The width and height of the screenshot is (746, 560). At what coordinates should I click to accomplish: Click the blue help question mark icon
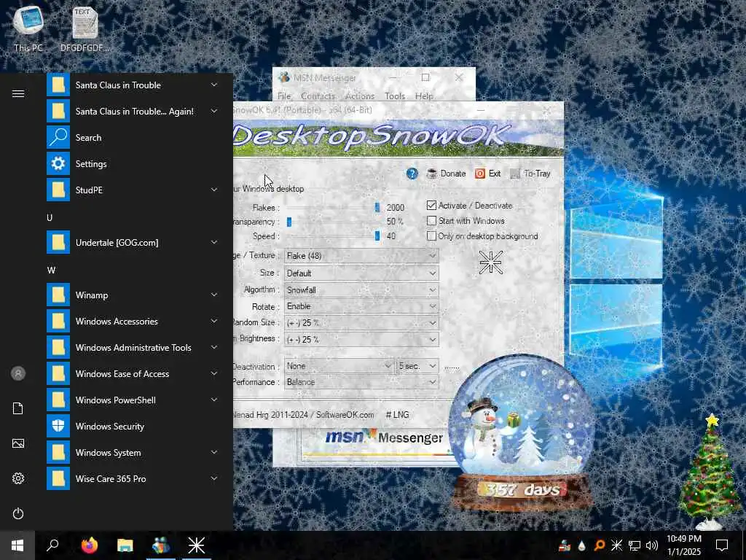coord(412,174)
